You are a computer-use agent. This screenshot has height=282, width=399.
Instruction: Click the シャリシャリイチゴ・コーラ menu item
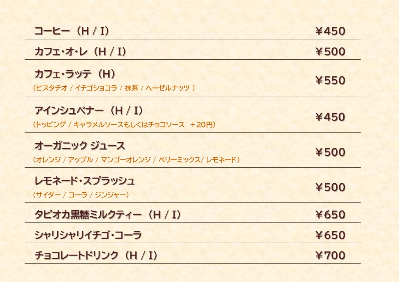[88, 235]
